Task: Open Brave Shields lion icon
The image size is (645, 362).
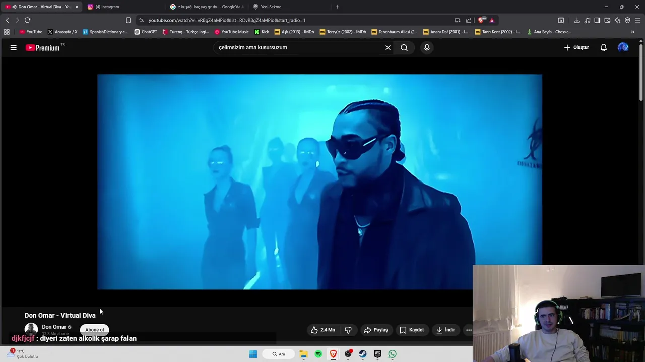Action: (481, 20)
